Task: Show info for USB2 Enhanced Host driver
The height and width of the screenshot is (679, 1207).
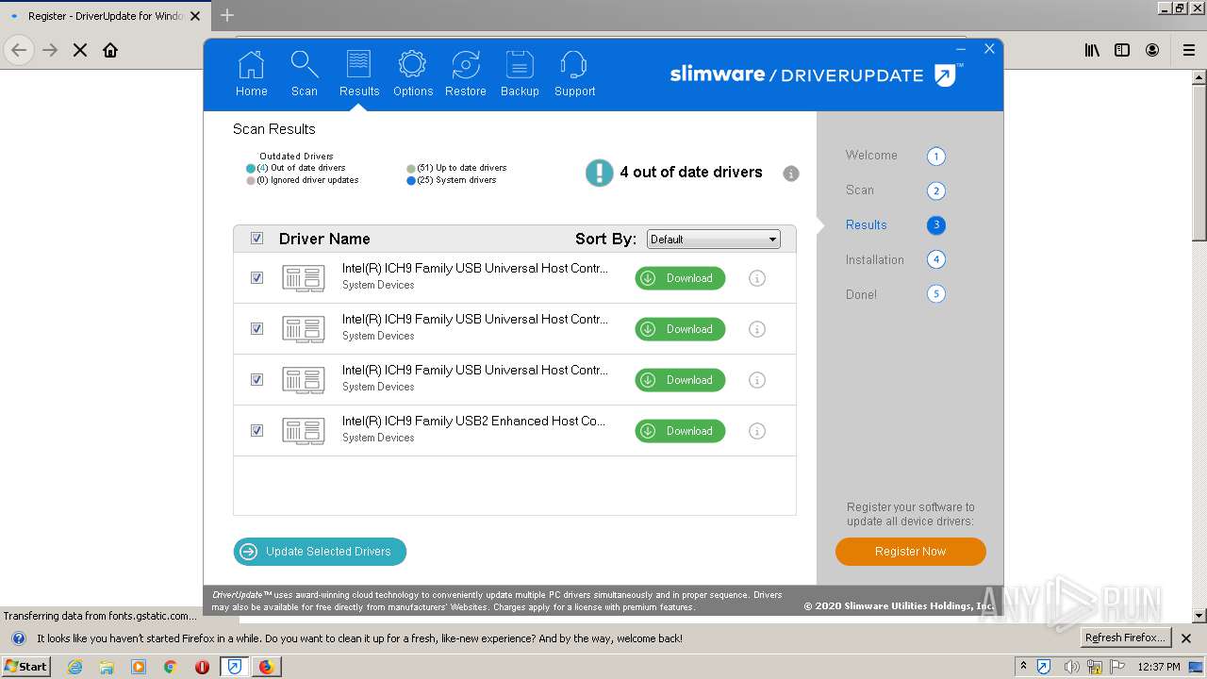Action: 756,431
